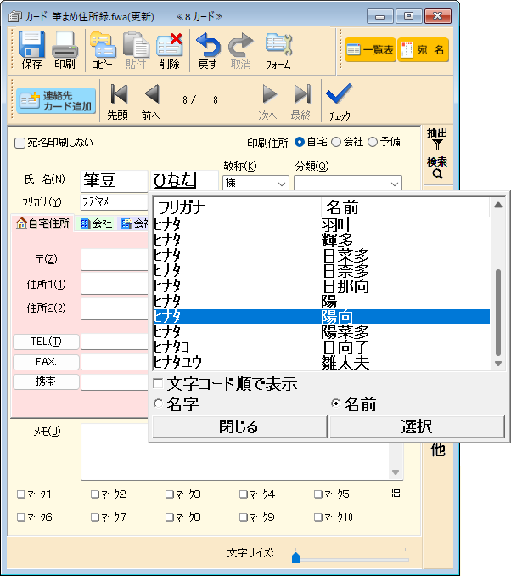The height and width of the screenshot is (576, 511).
Task: Select the name candidate 雛太夫
Action: 321,362
